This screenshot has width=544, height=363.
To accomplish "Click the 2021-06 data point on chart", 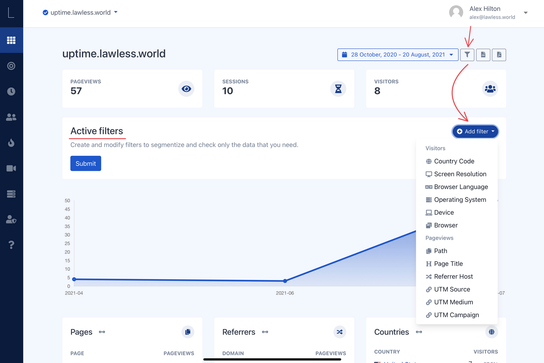I will tap(285, 281).
